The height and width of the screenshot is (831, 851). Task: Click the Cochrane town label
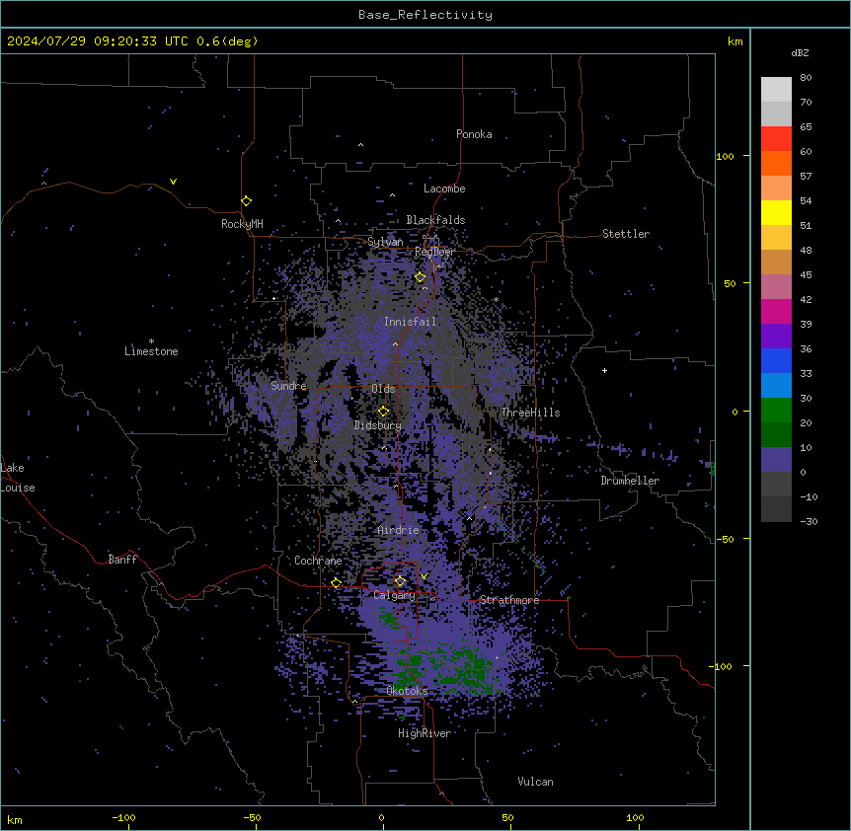coord(318,561)
